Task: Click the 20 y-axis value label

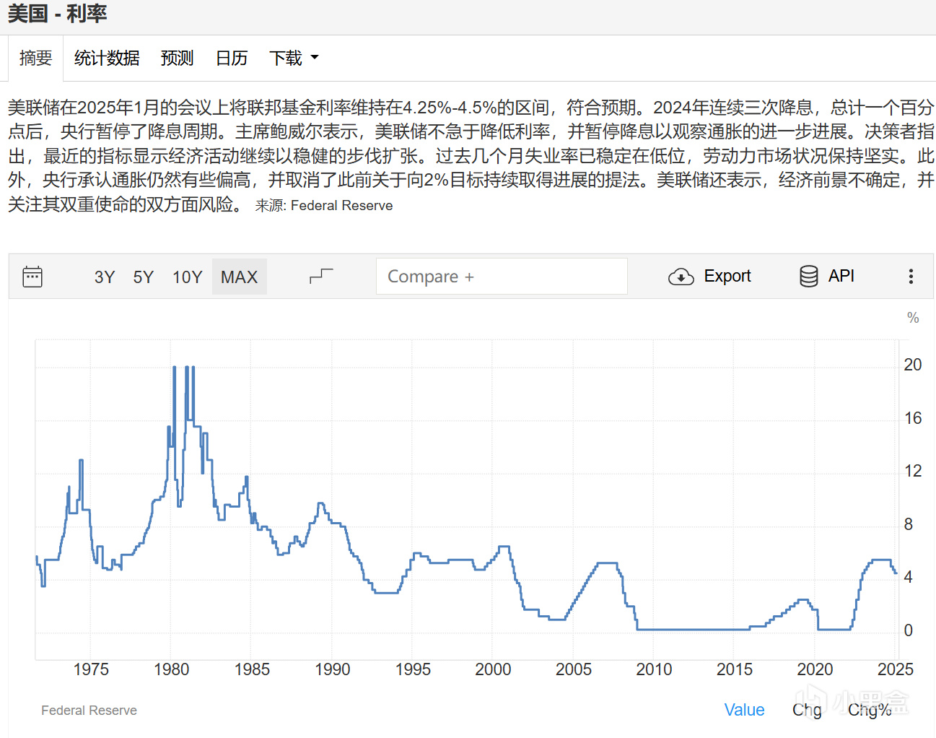Action: click(913, 365)
